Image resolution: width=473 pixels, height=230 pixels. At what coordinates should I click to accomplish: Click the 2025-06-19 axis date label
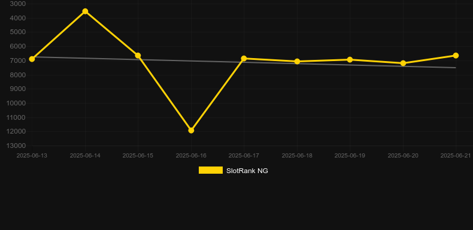pyautogui.click(x=350, y=156)
